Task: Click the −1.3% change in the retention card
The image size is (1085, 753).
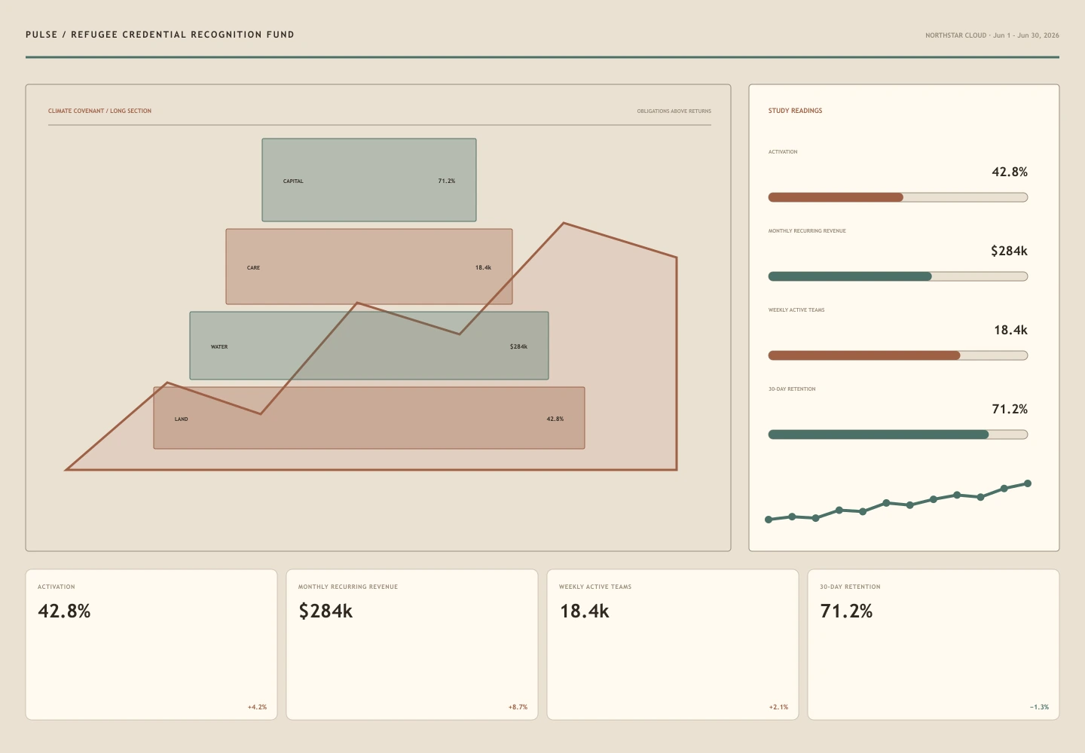Action: [x=1039, y=707]
